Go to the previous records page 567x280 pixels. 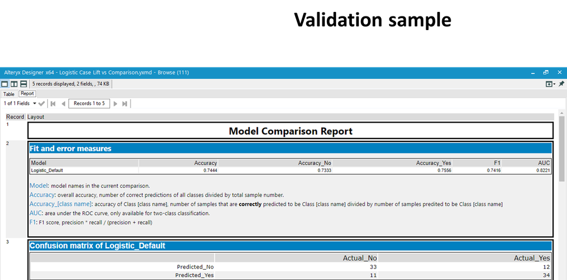tap(63, 104)
